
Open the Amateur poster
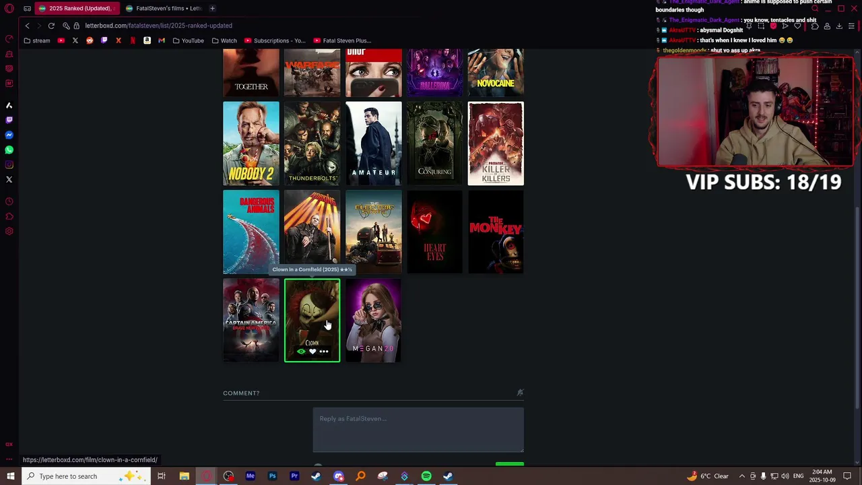pyautogui.click(x=374, y=143)
